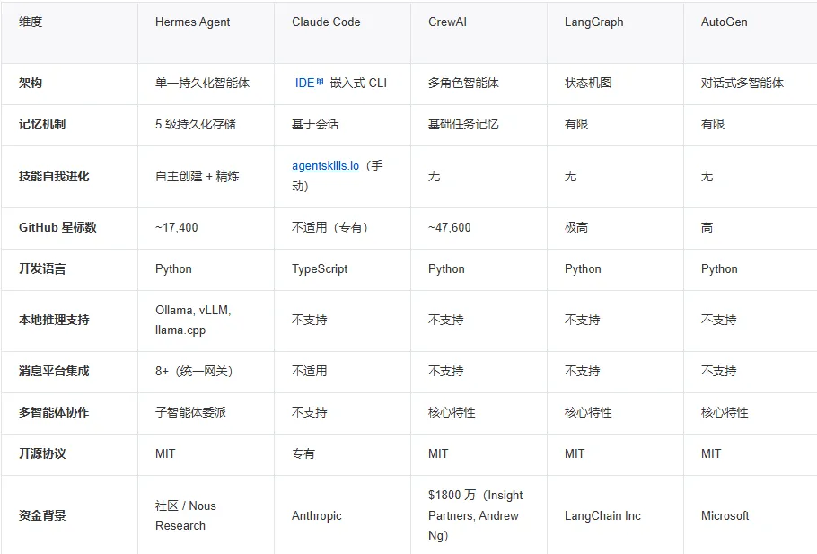Click 不支持 in the 多智能体协作 row
The image size is (817, 554).
pyautogui.click(x=310, y=412)
